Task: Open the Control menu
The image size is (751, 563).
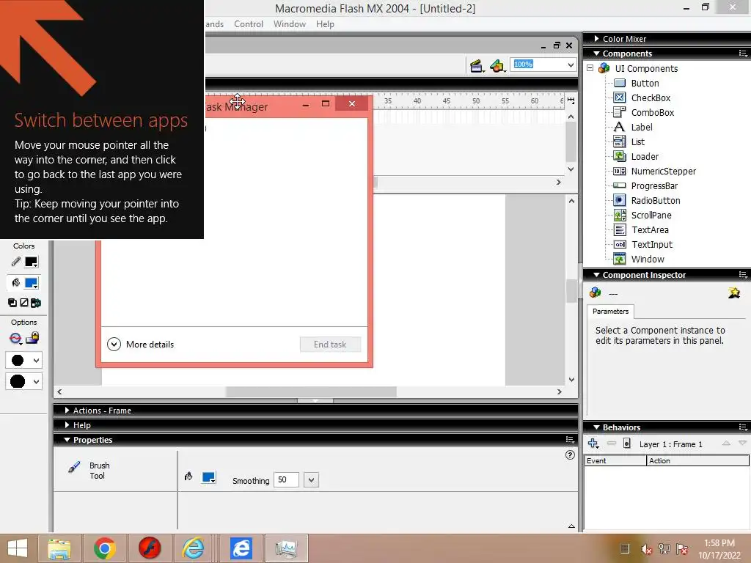Action: 249,24
